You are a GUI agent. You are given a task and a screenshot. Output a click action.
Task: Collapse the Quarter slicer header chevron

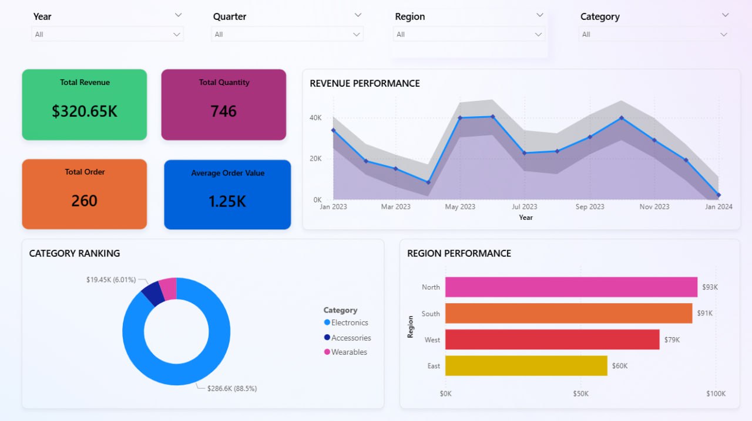pos(358,15)
